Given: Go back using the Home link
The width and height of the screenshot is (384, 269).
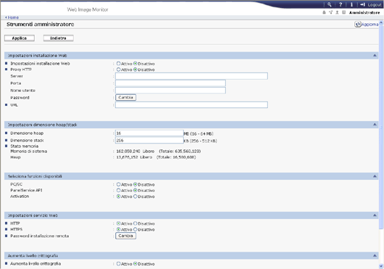Looking at the screenshot, I should 12,17.
